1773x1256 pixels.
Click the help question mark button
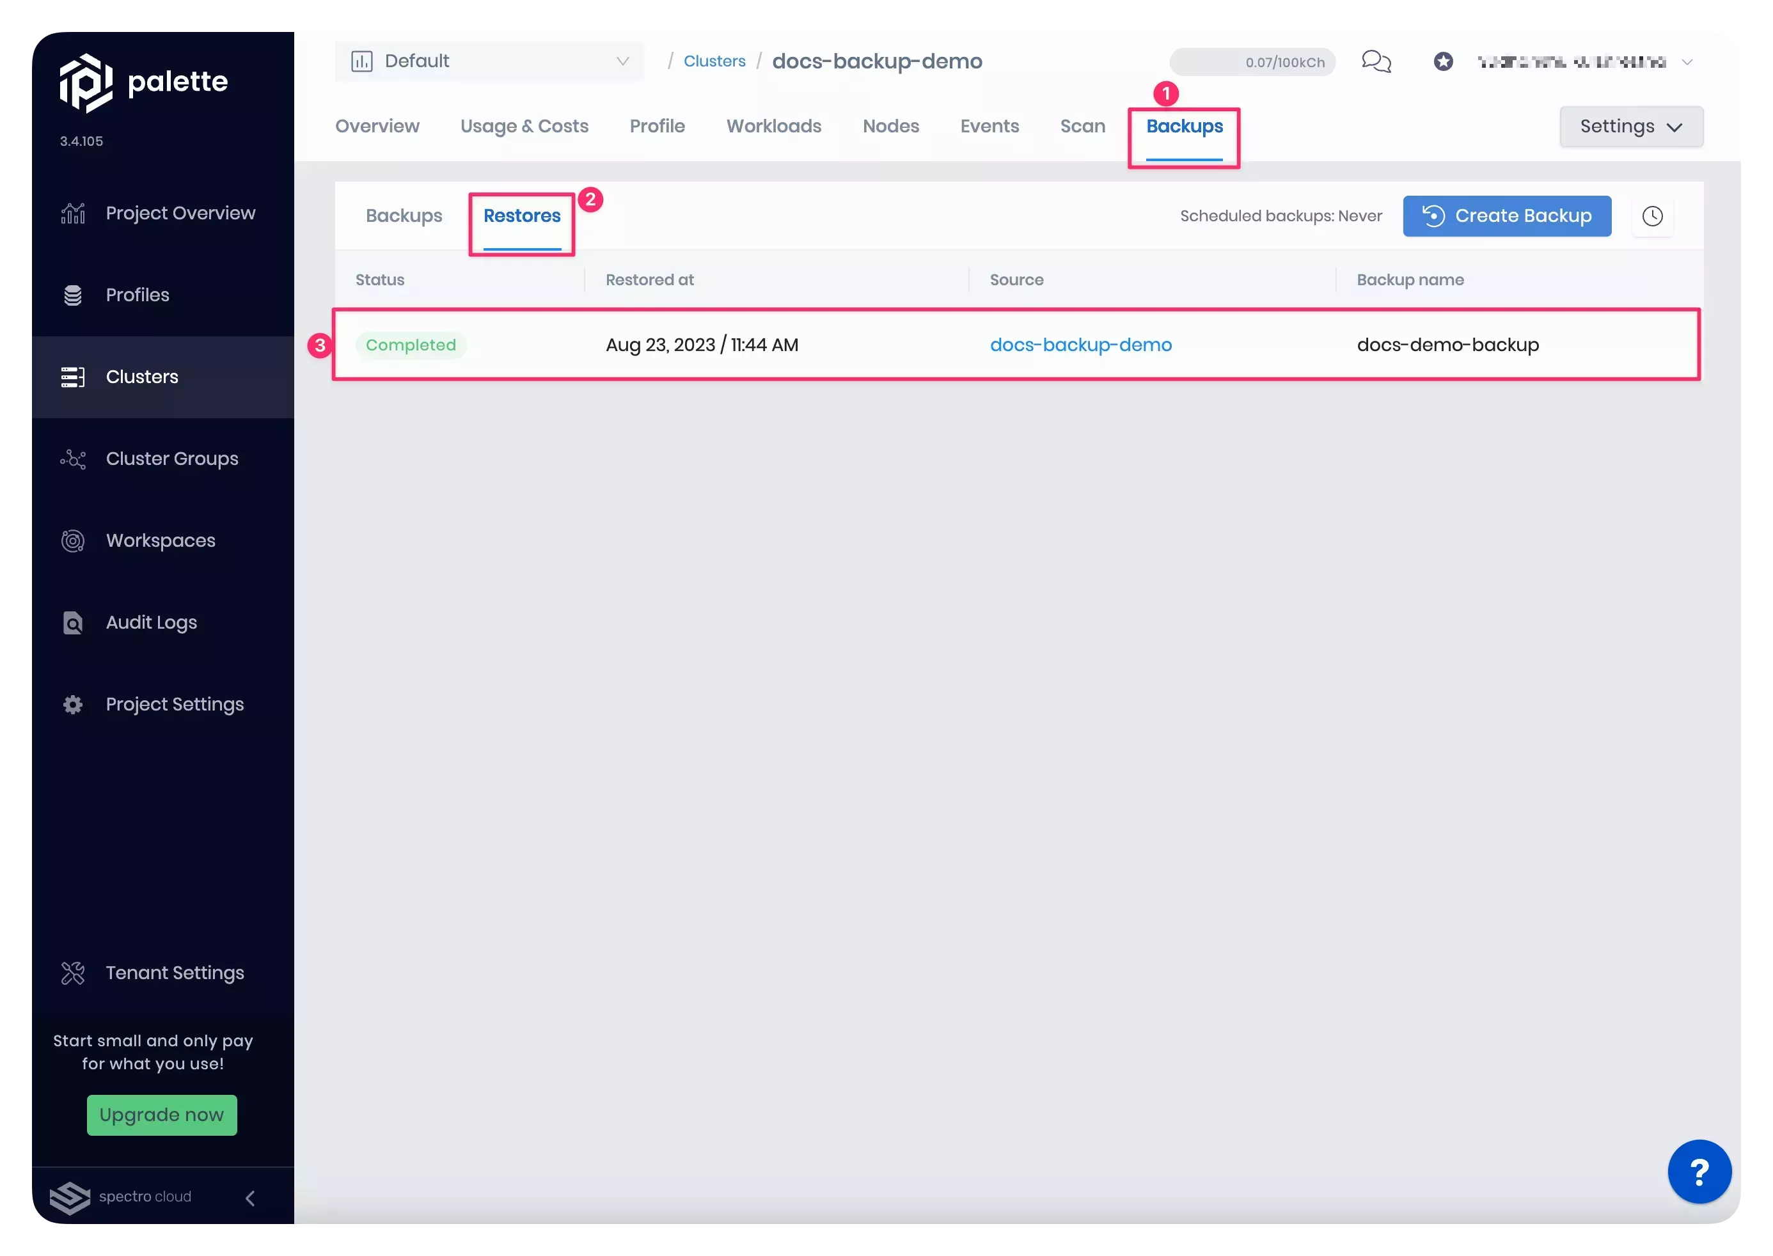[1699, 1172]
